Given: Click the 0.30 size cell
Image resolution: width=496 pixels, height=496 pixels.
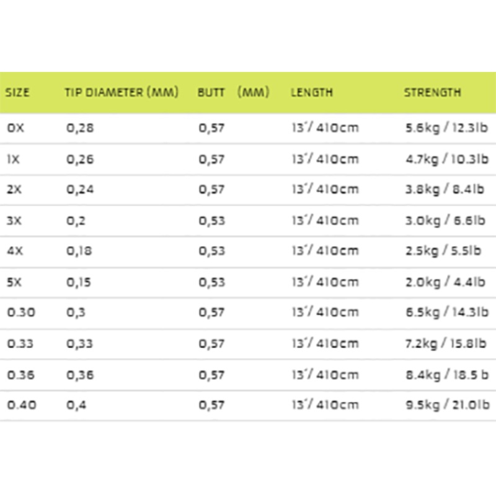Looking at the screenshot, I should pyautogui.click(x=20, y=313).
